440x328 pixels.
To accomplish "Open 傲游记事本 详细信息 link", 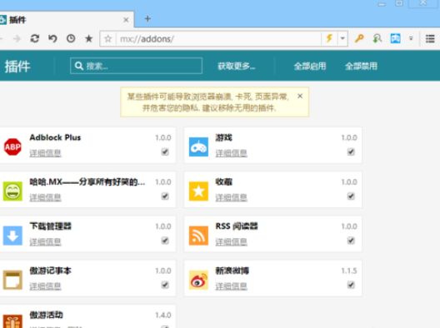I will coord(45,286).
